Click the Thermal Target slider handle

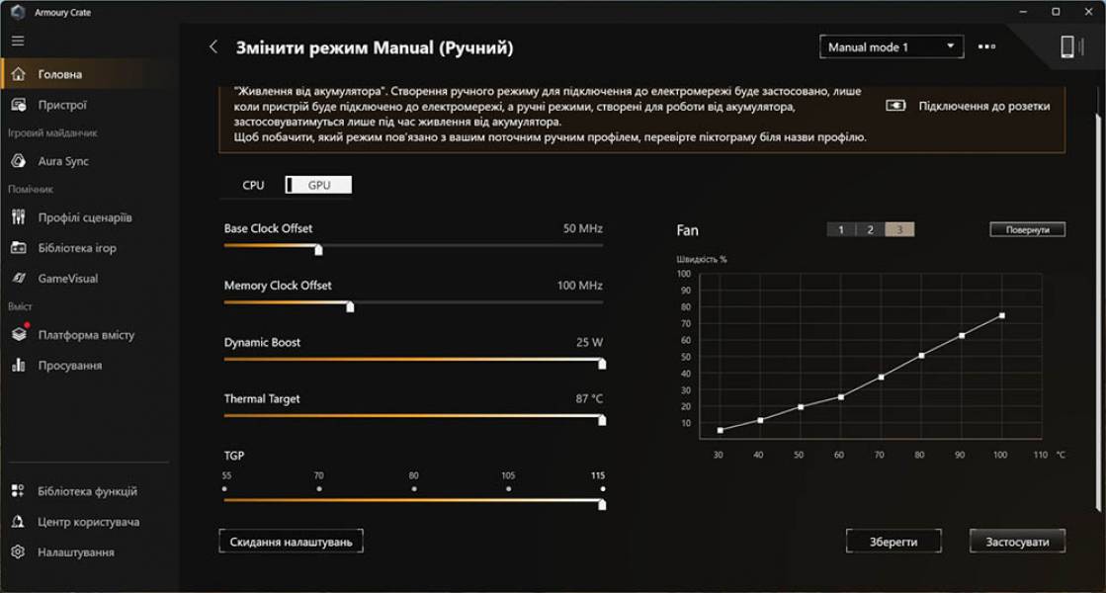pyautogui.click(x=602, y=420)
